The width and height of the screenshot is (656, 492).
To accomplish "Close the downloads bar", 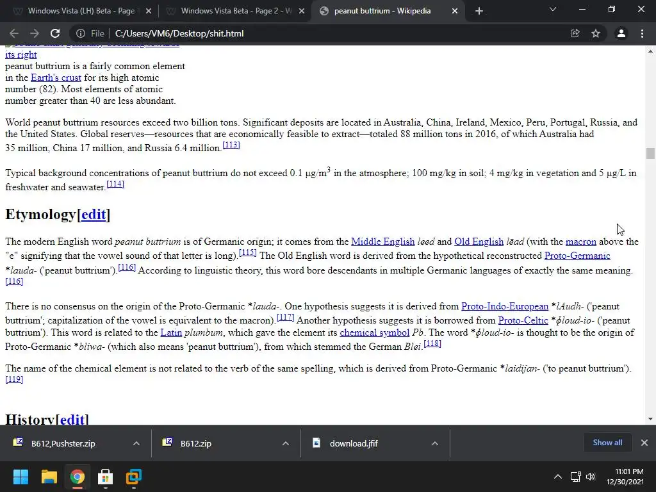I will (x=644, y=443).
